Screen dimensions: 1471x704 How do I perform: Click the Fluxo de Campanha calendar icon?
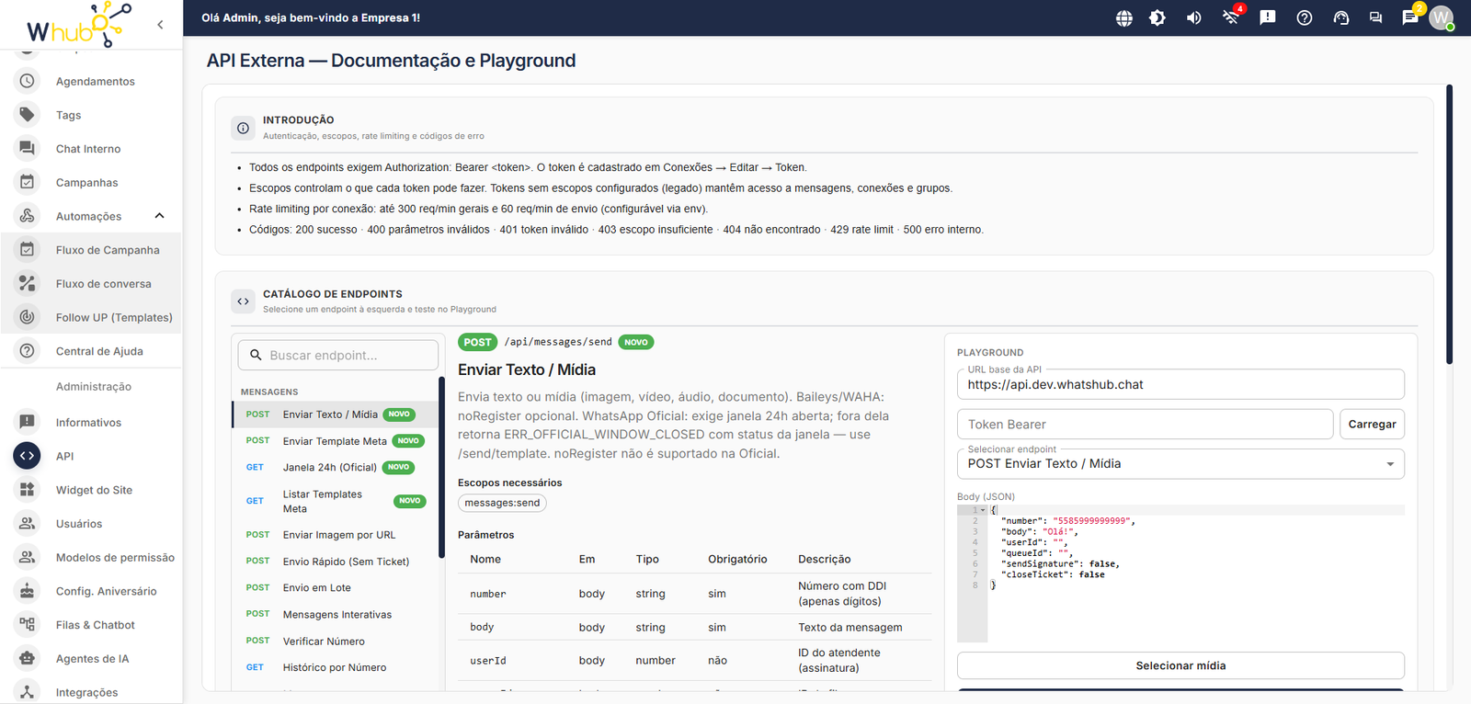coord(28,250)
